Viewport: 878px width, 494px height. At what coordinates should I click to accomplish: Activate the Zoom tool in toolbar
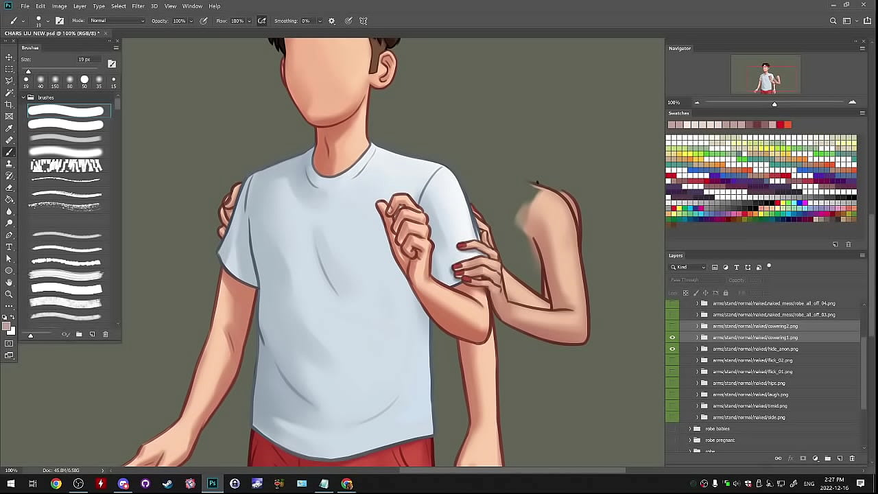click(x=9, y=294)
